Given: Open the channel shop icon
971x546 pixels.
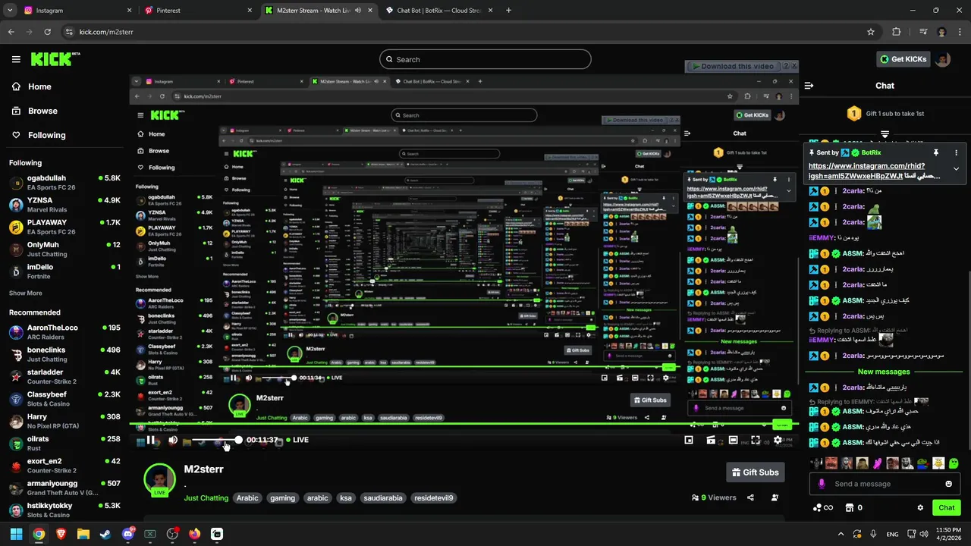Looking at the screenshot, I should 850,507.
